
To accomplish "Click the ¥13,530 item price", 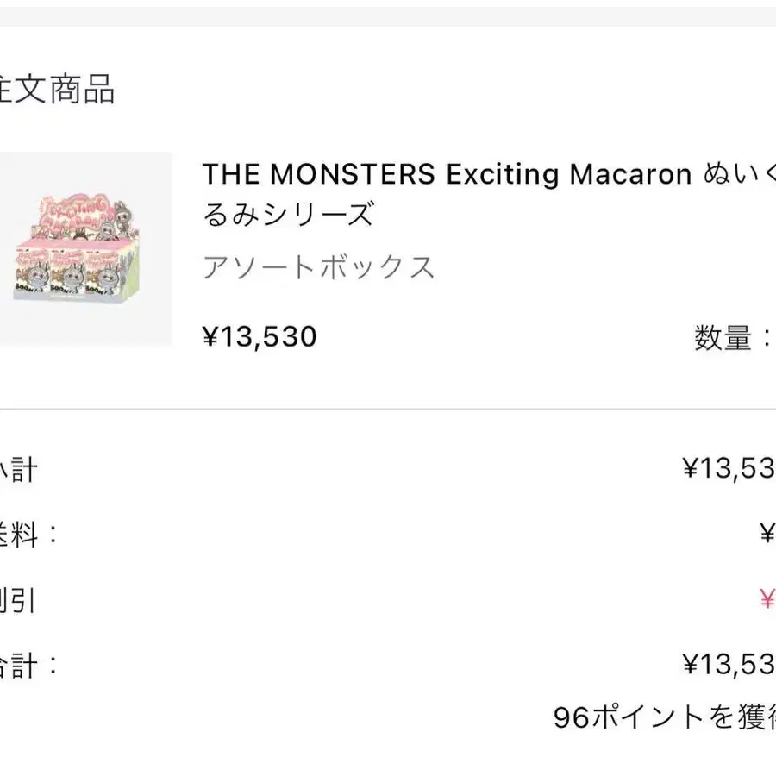I will [260, 336].
